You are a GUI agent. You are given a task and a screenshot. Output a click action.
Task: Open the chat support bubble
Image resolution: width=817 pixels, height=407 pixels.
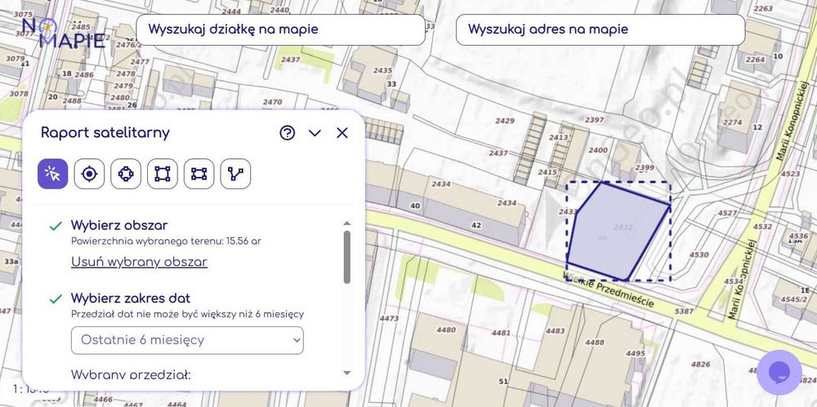point(779,372)
